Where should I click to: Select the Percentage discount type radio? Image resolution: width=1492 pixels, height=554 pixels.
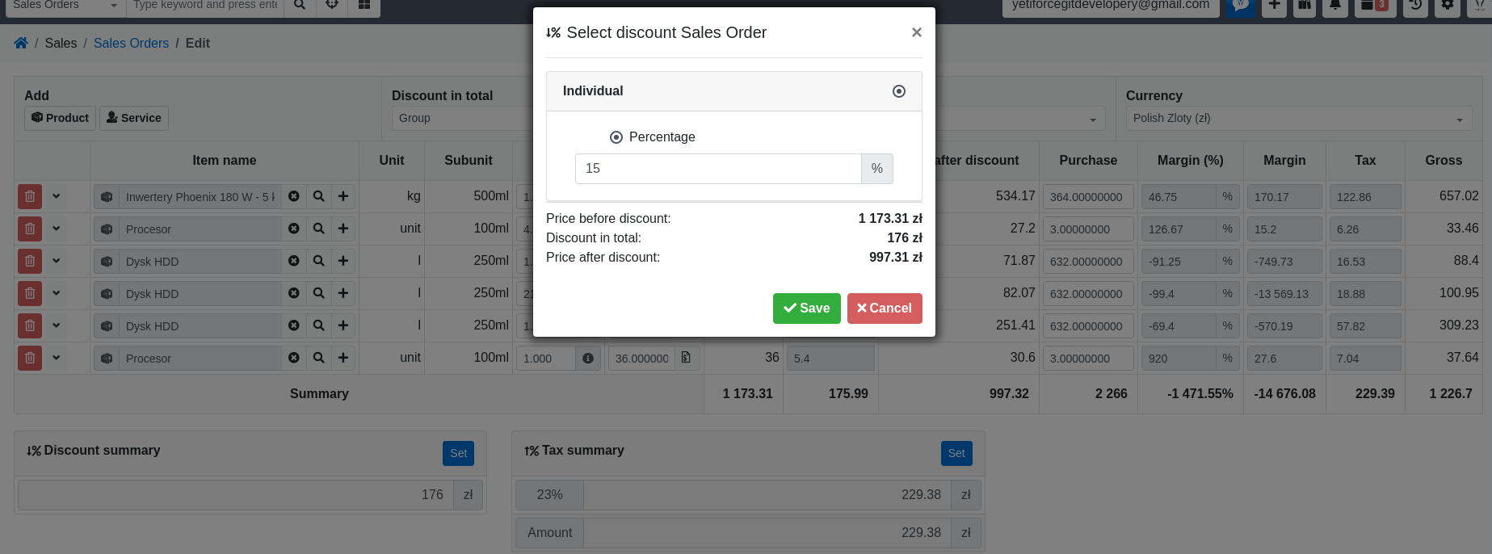tap(616, 137)
